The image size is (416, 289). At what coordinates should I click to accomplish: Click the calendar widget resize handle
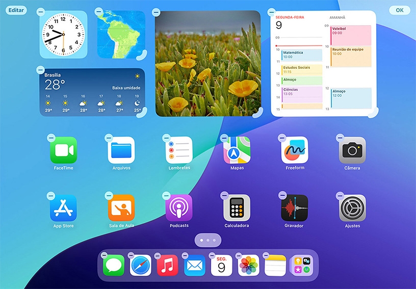point(374,113)
